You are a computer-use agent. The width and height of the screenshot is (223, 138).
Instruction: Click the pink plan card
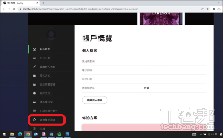click(144, 128)
